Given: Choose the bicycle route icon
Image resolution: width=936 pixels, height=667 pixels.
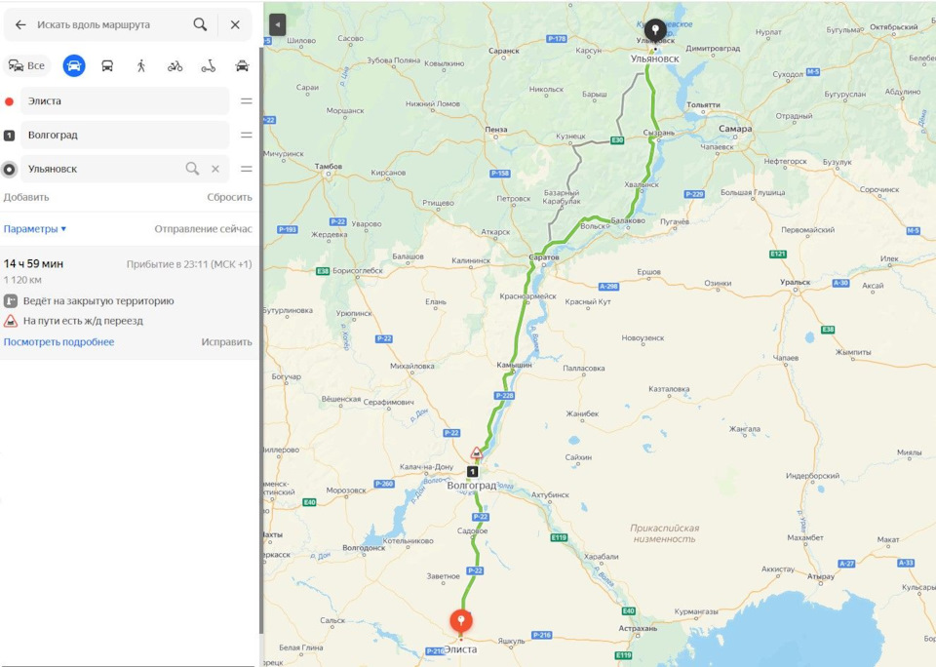Looking at the screenshot, I should coord(175,65).
